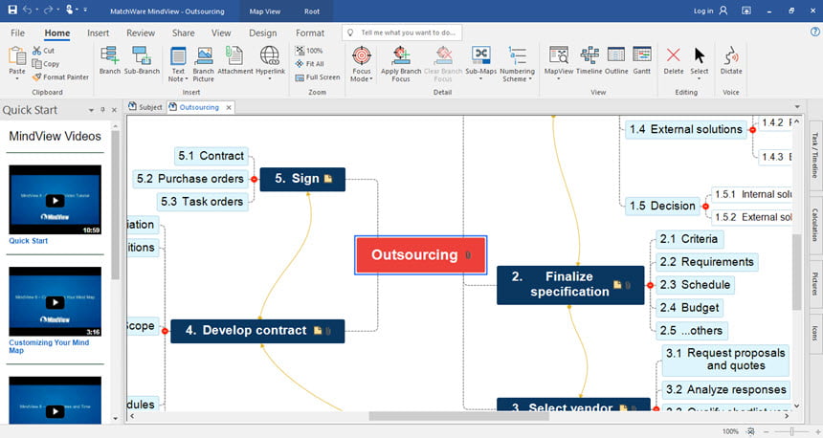The height and width of the screenshot is (438, 823).
Task: Play the Customizing Your Mind Map thumbnail
Action: click(56, 301)
